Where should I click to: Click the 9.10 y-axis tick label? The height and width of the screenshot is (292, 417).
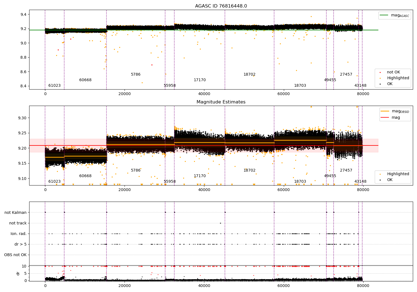click(x=22, y=179)
